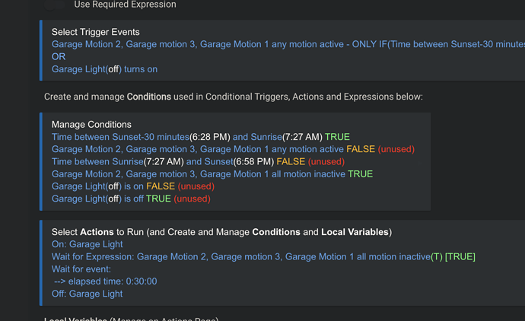The width and height of the screenshot is (525, 321).
Task: Click the Create and manage Conditions description
Action: tap(233, 97)
